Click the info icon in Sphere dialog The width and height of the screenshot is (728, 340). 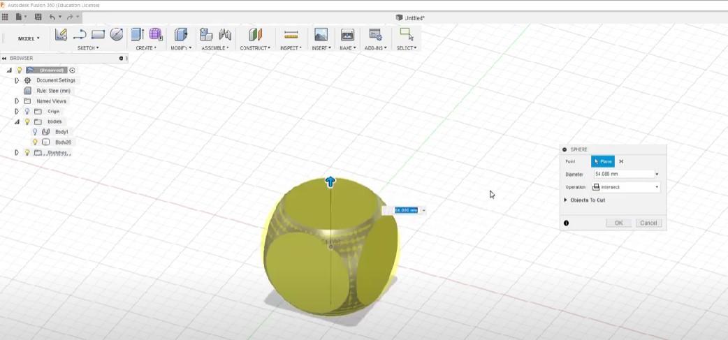tap(566, 223)
